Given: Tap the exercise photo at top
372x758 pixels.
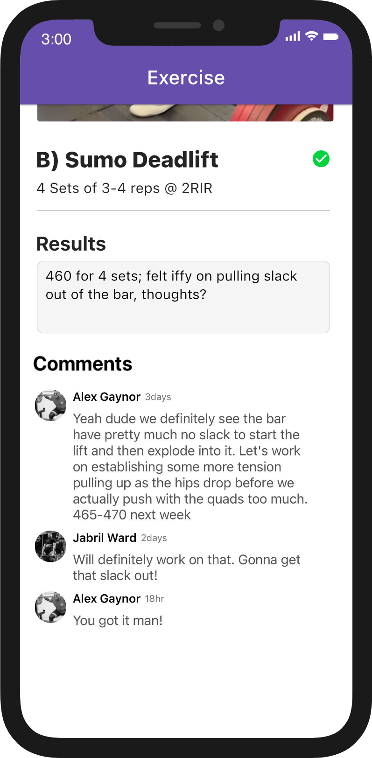Looking at the screenshot, I should [185, 113].
